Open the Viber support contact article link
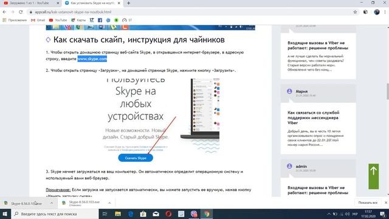Screen dimensions: 389x219 click(314, 117)
